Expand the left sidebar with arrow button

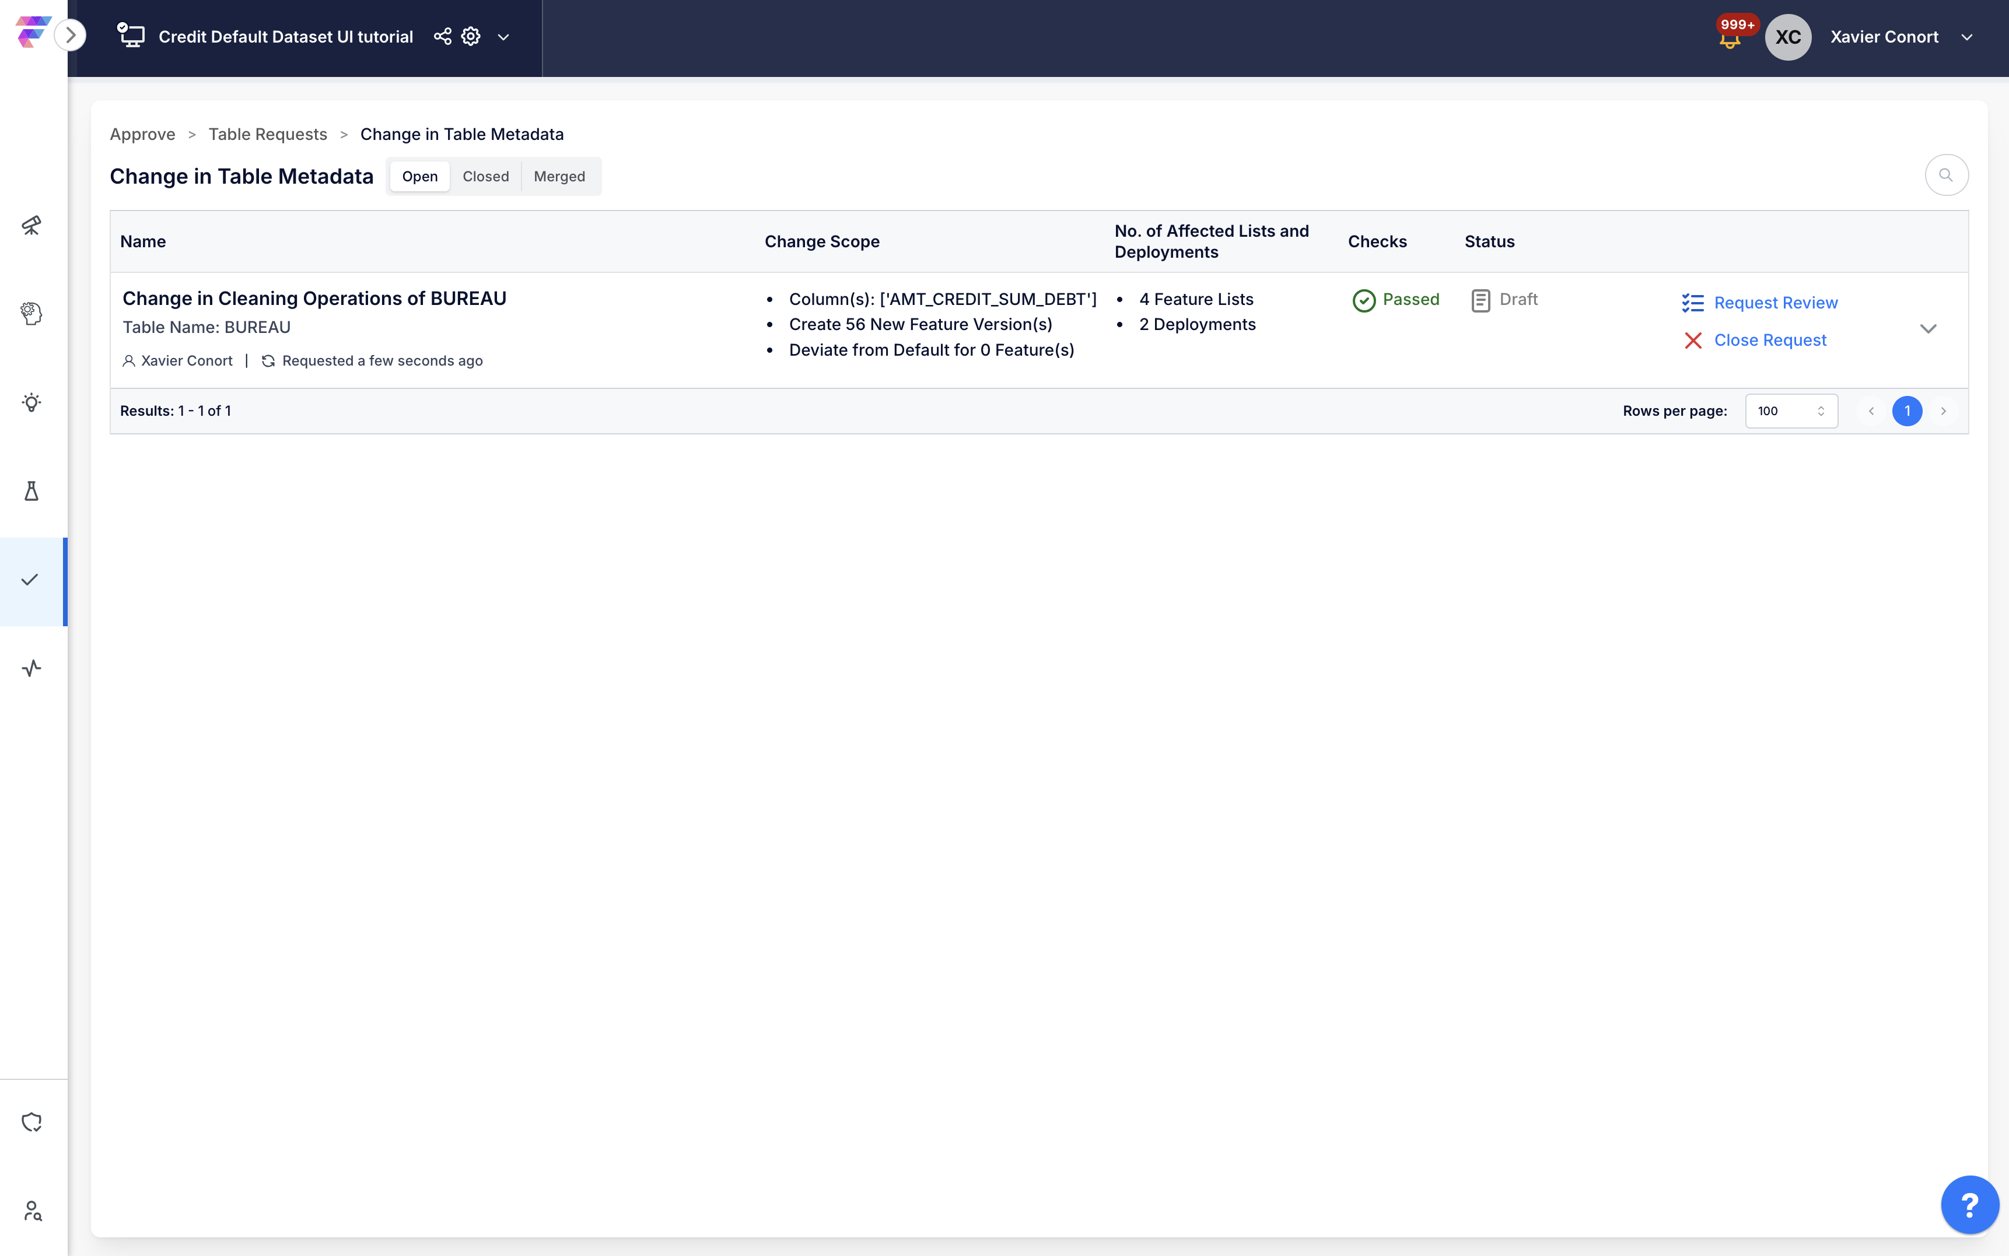(71, 35)
